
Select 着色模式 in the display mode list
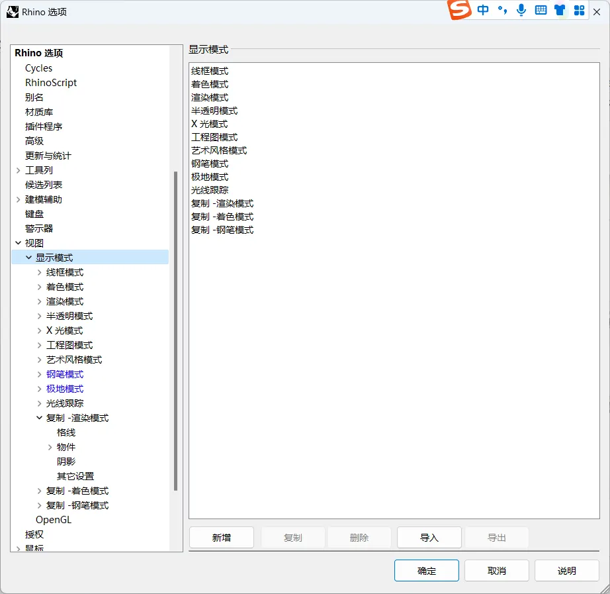pyautogui.click(x=210, y=84)
